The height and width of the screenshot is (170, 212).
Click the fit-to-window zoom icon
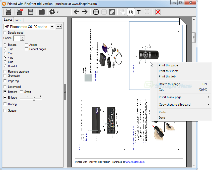click(112, 12)
